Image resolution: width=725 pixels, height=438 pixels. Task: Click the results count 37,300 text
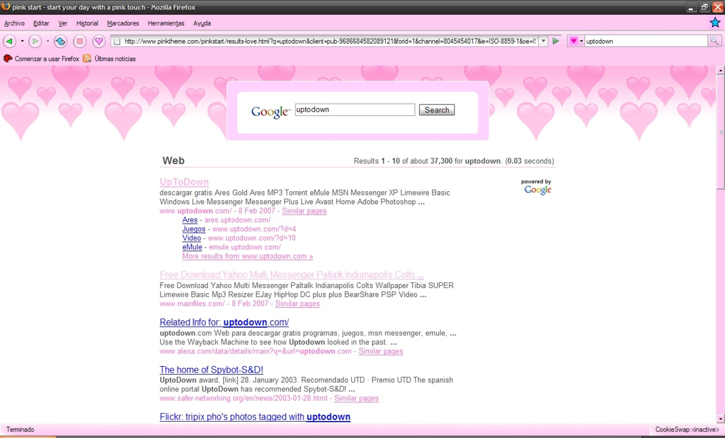pyautogui.click(x=441, y=161)
